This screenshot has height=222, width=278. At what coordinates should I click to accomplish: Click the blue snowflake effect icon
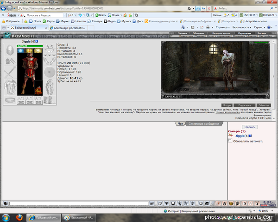[x=21, y=51]
